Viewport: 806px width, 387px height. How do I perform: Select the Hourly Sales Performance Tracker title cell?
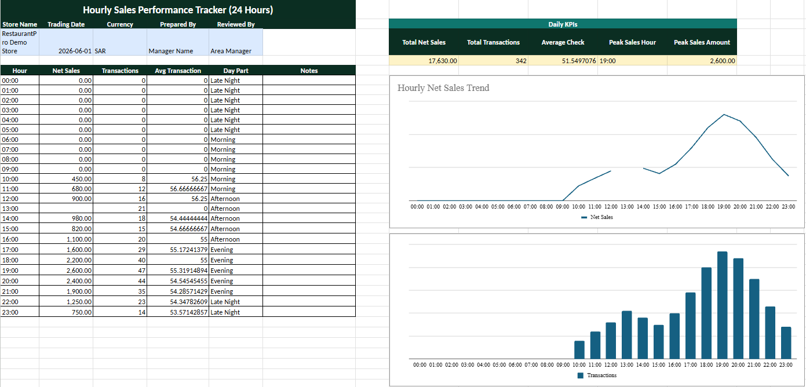pyautogui.click(x=178, y=10)
